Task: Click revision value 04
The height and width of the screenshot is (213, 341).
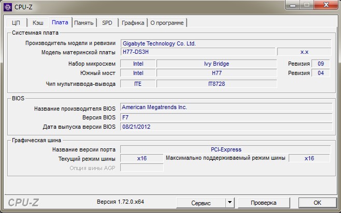Action: (x=321, y=73)
